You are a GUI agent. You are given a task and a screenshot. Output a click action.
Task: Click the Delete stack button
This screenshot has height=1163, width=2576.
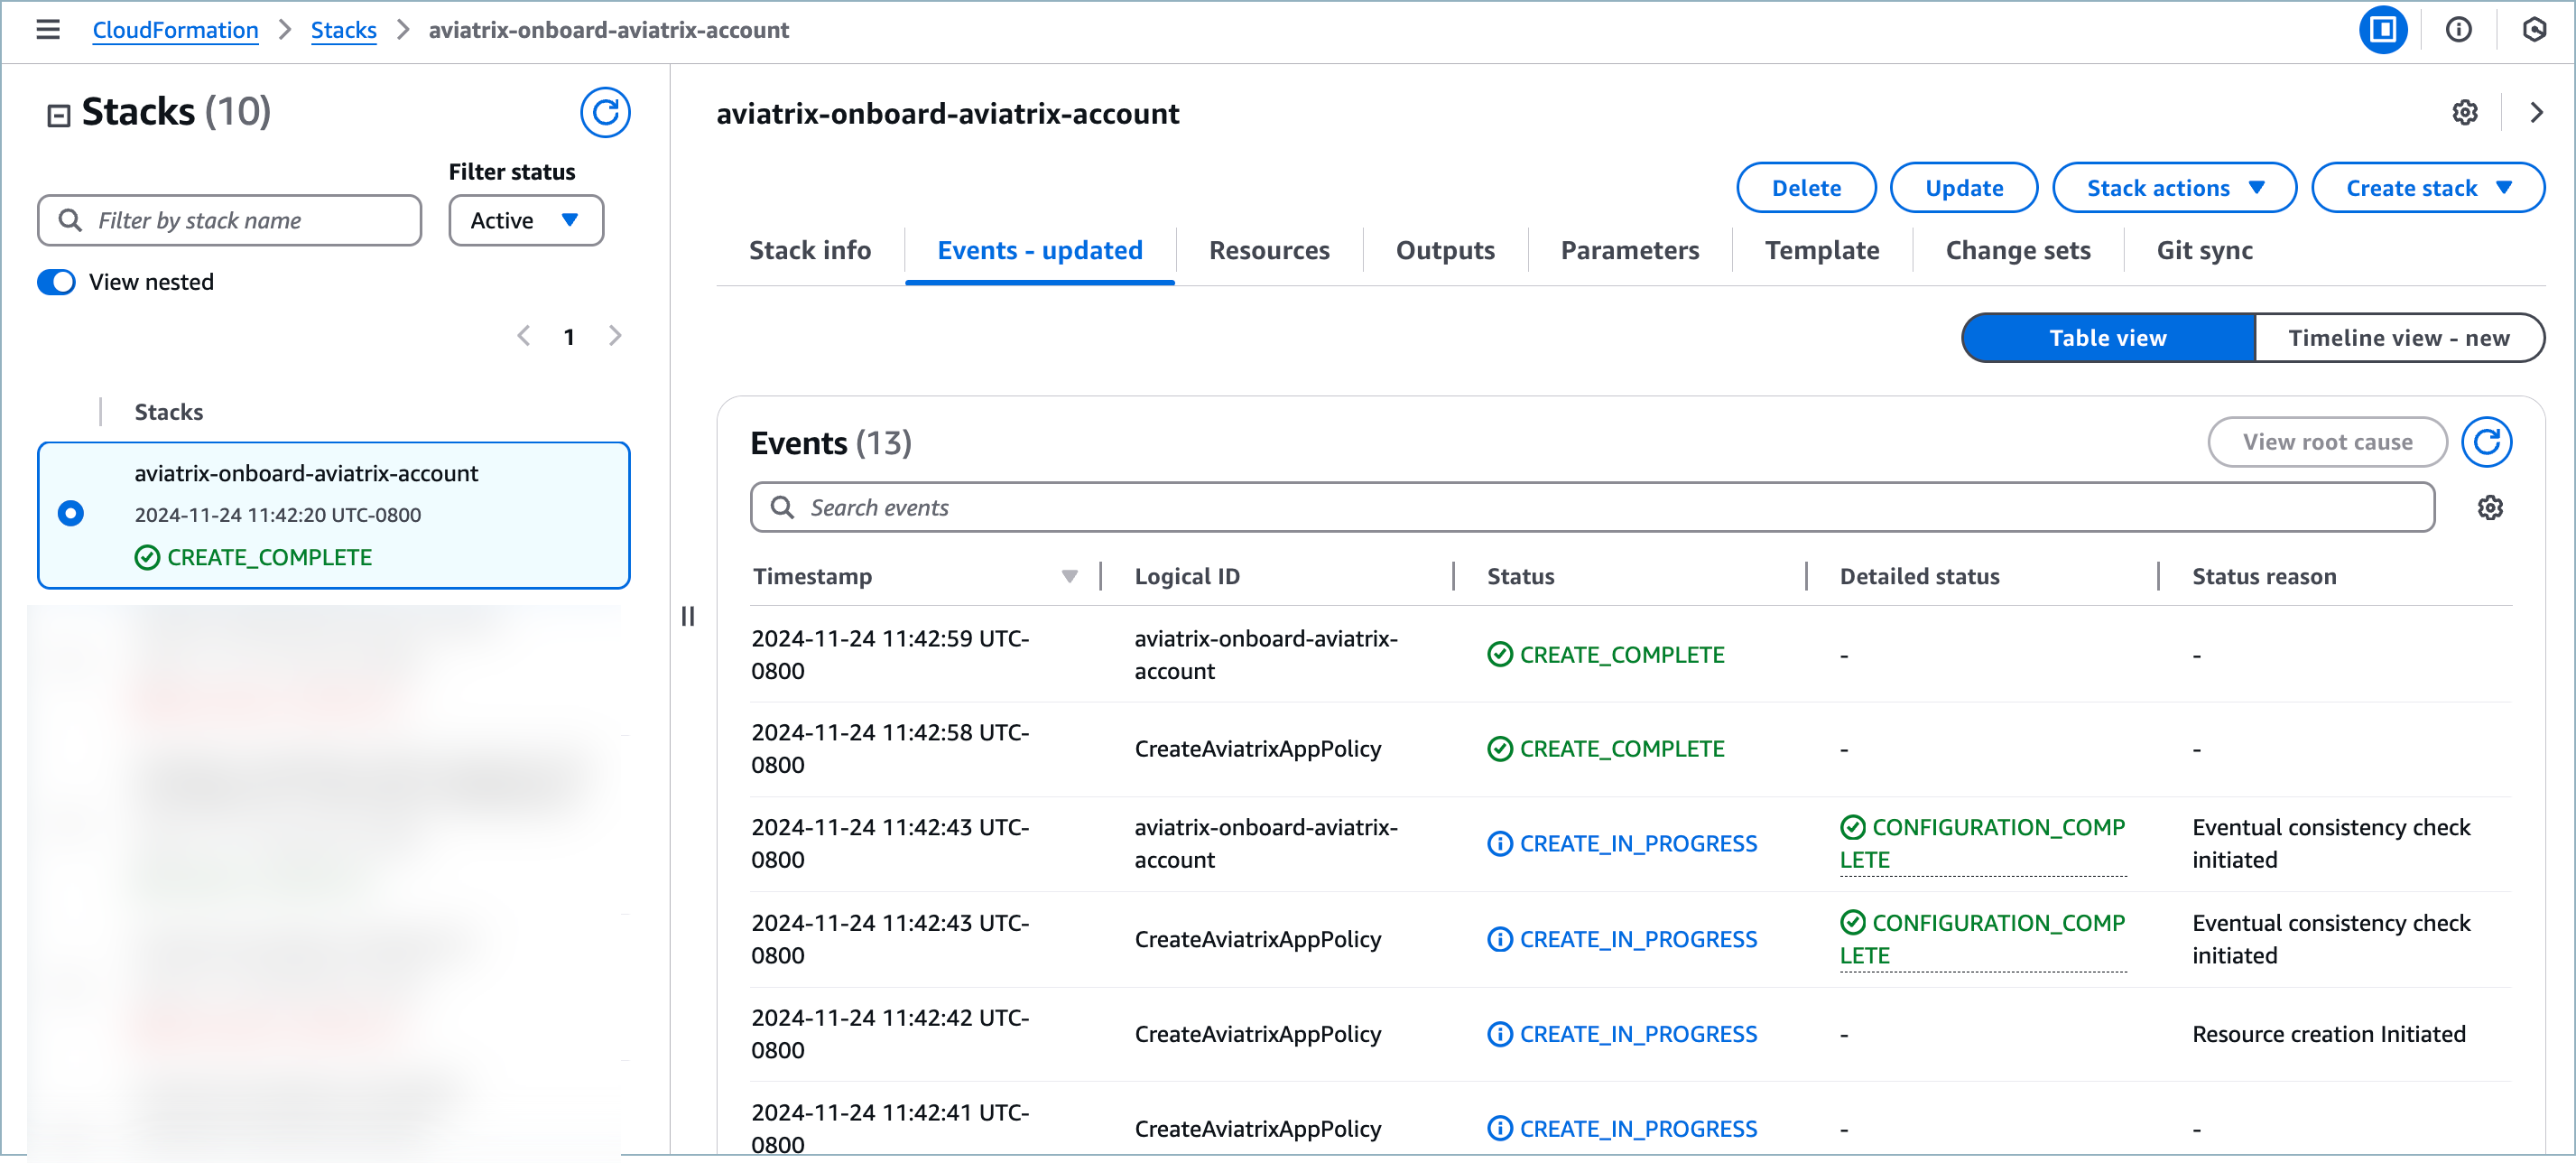click(1805, 188)
